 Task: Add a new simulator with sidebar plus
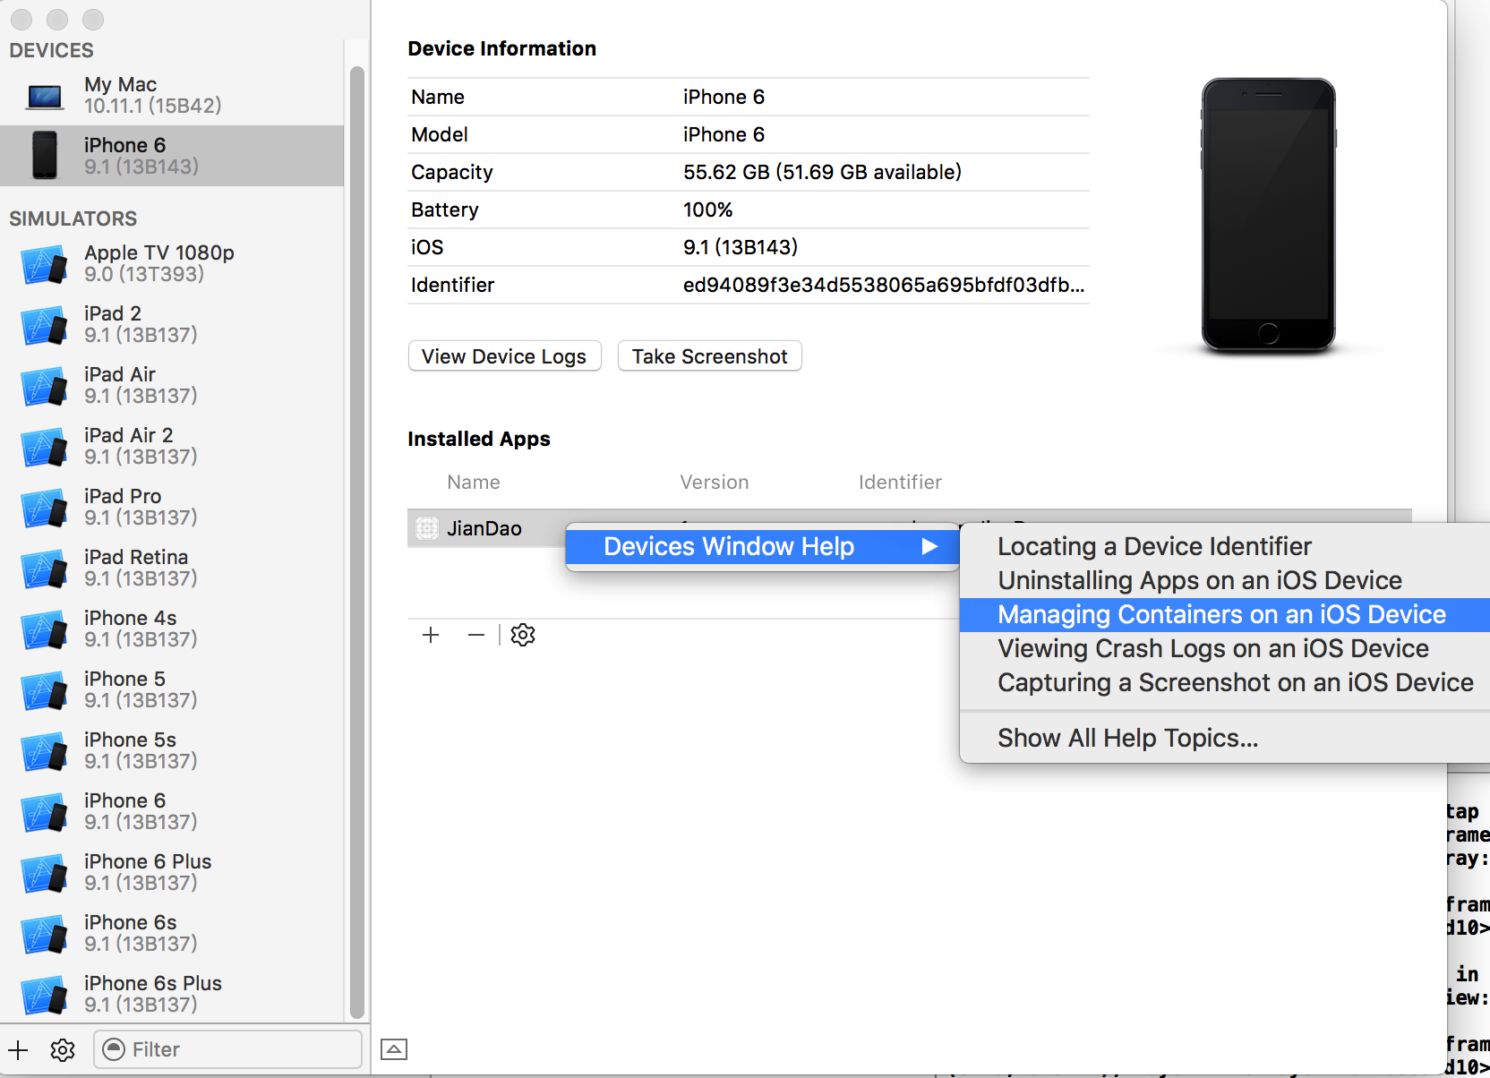18,1049
